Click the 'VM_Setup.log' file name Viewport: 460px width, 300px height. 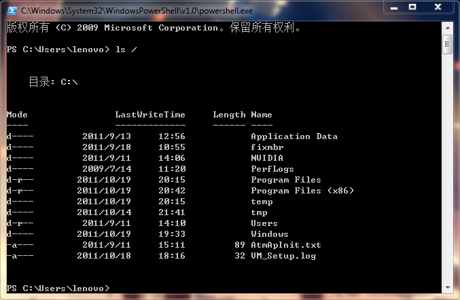283,256
